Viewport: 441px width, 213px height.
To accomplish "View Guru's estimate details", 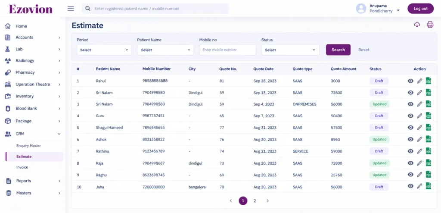I will pos(410,116).
